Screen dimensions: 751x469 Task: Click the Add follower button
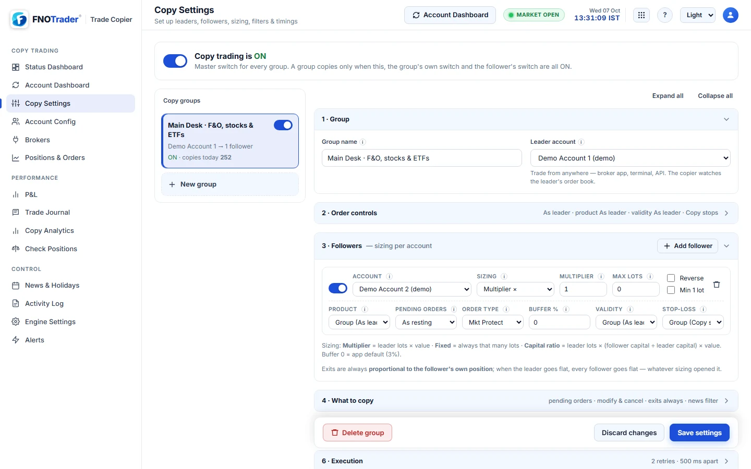[x=687, y=246]
